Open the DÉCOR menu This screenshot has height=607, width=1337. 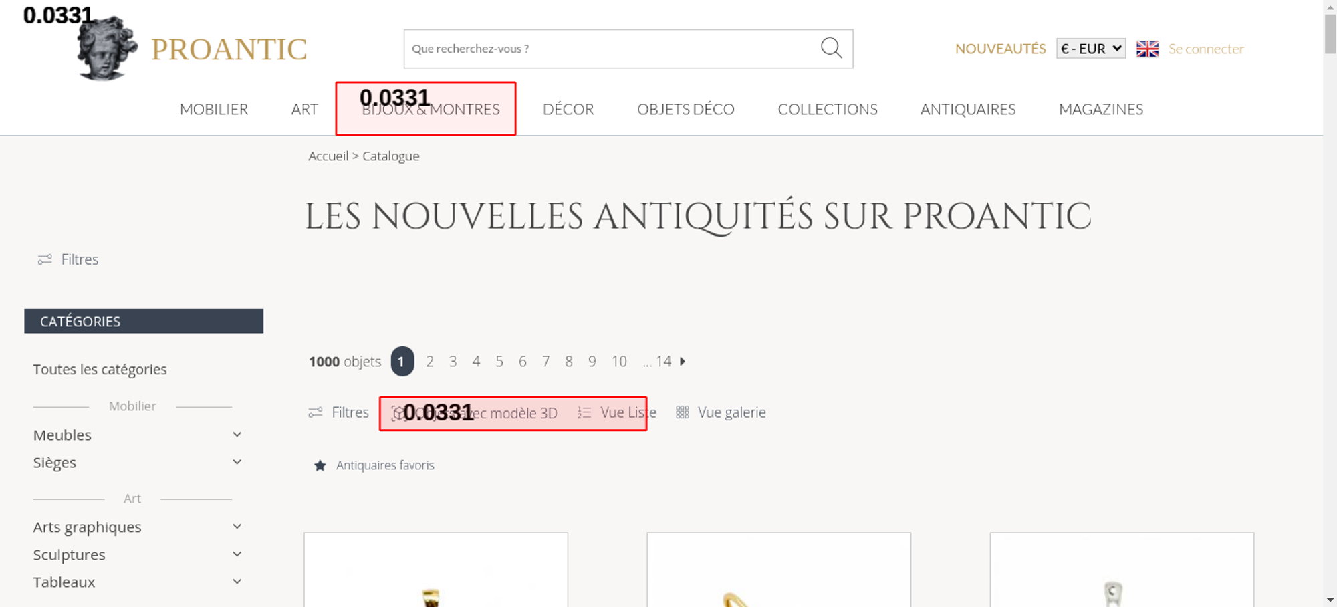click(x=568, y=109)
